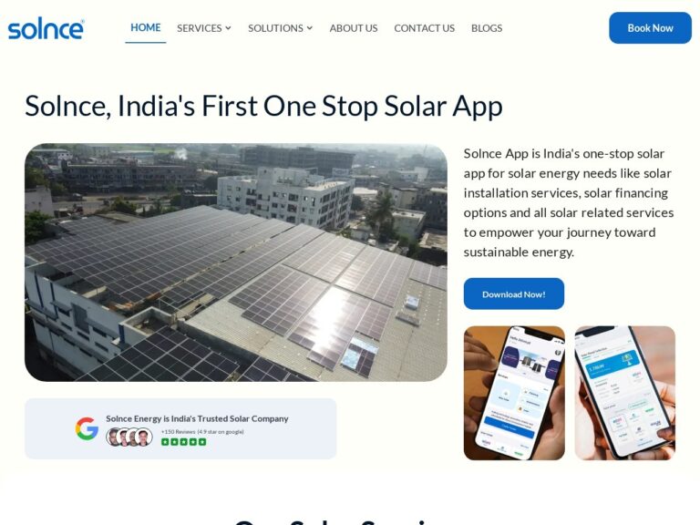The height and width of the screenshot is (525, 700).
Task: Click the Download Now! button
Action: click(x=514, y=293)
